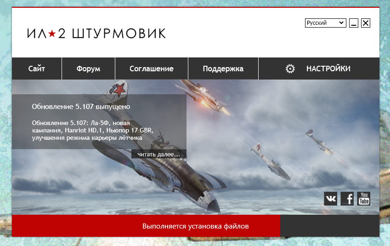Open the VK social page icon
This screenshot has height=246, width=390.
coord(331,199)
